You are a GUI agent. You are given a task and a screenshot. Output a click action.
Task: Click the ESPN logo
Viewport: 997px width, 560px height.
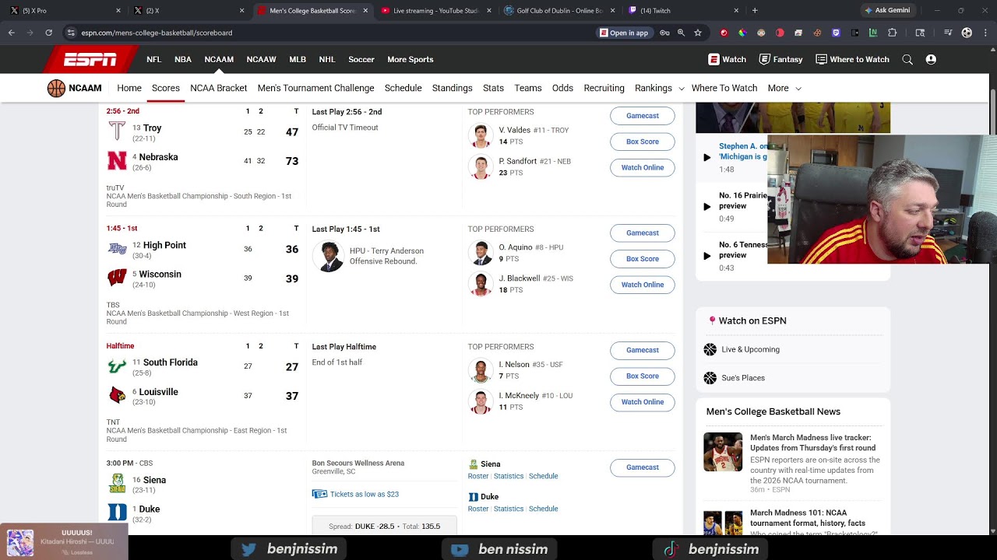pos(90,59)
